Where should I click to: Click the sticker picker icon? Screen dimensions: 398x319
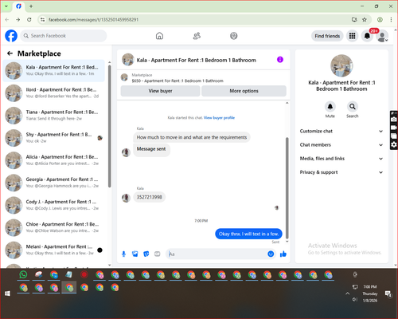(x=146, y=254)
